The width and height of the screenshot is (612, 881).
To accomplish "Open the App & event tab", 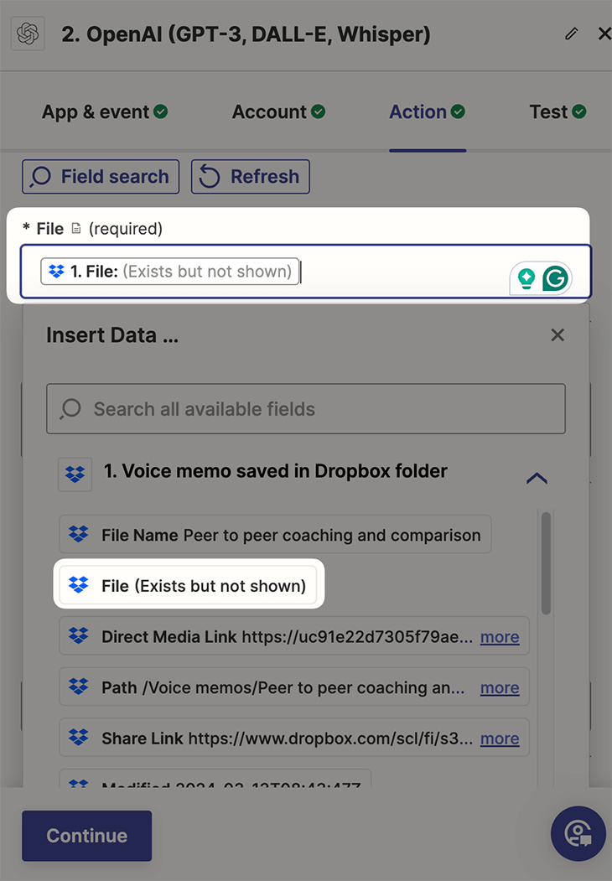I will [105, 111].
